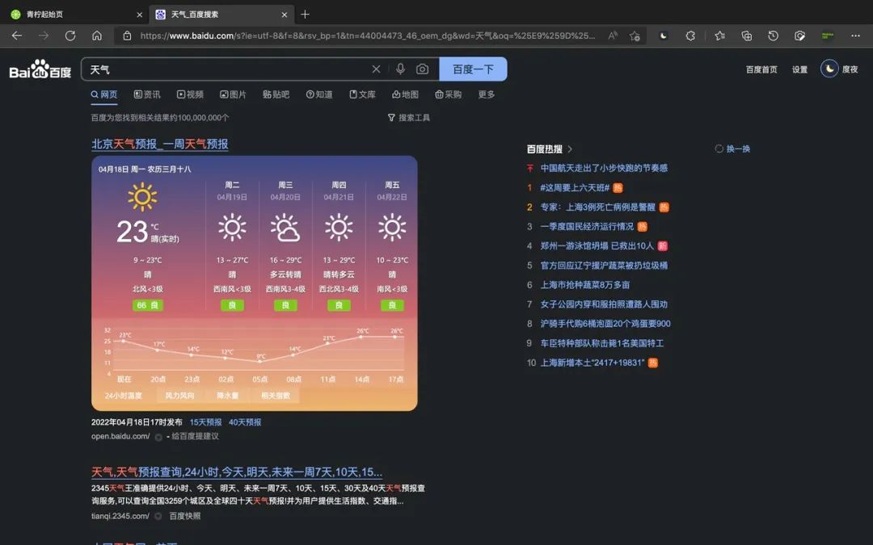Switch to the 资讯 tab

[146, 95]
